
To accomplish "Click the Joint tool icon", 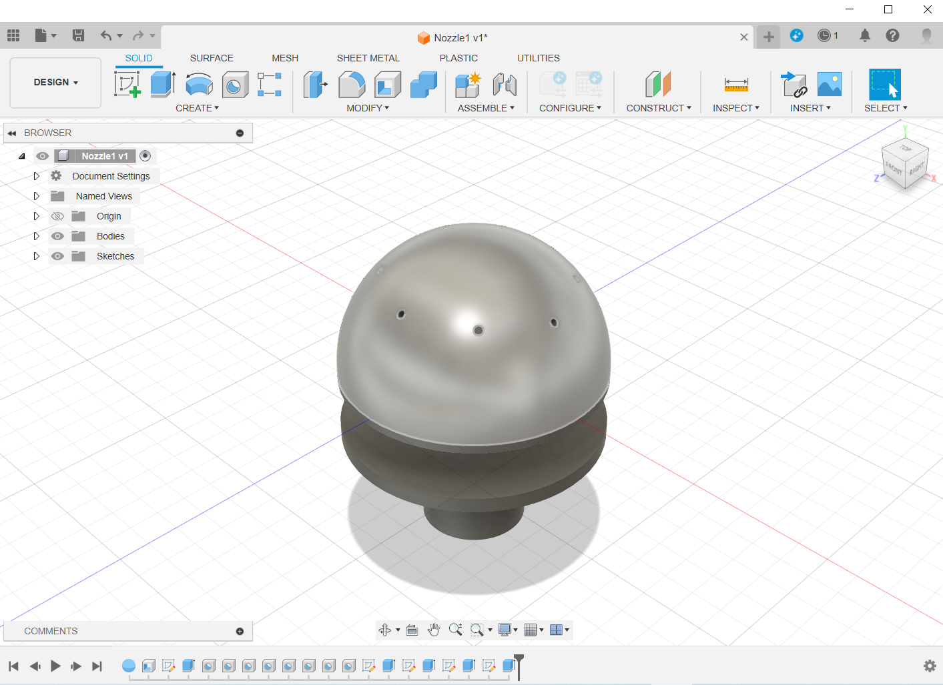I will 505,85.
